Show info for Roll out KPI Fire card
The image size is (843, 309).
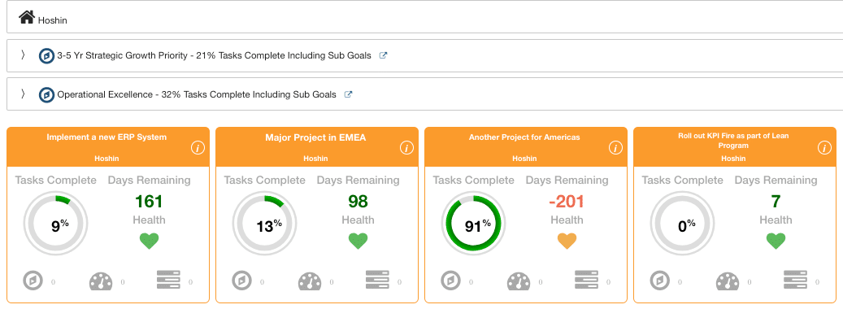[825, 148]
